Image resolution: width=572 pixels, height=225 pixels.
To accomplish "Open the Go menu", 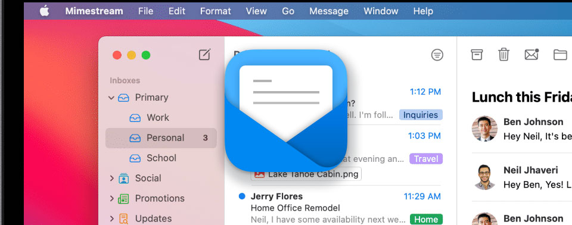I will coord(288,11).
